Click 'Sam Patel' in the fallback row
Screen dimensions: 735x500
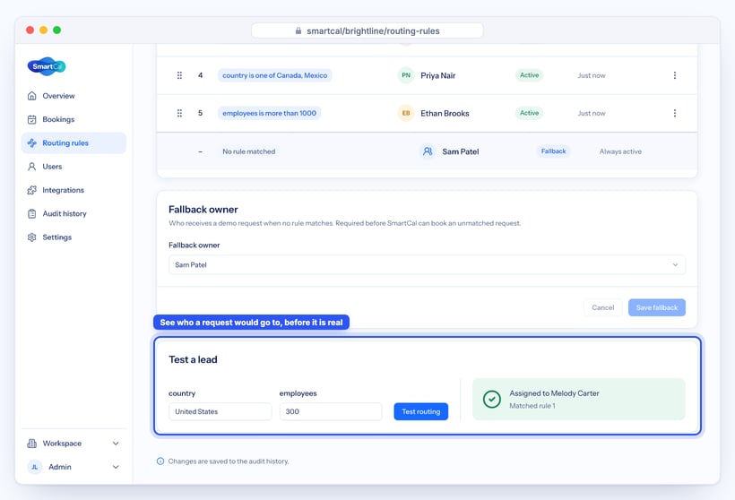pyautogui.click(x=461, y=151)
